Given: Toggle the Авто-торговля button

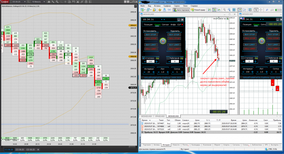Looking at the screenshot, I should 181,10.
